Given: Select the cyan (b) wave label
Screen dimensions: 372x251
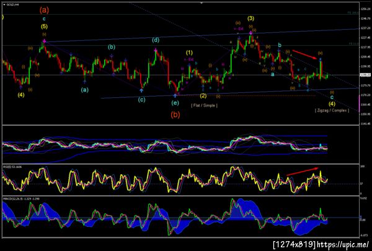Looking at the screenshot, I should point(111,47).
